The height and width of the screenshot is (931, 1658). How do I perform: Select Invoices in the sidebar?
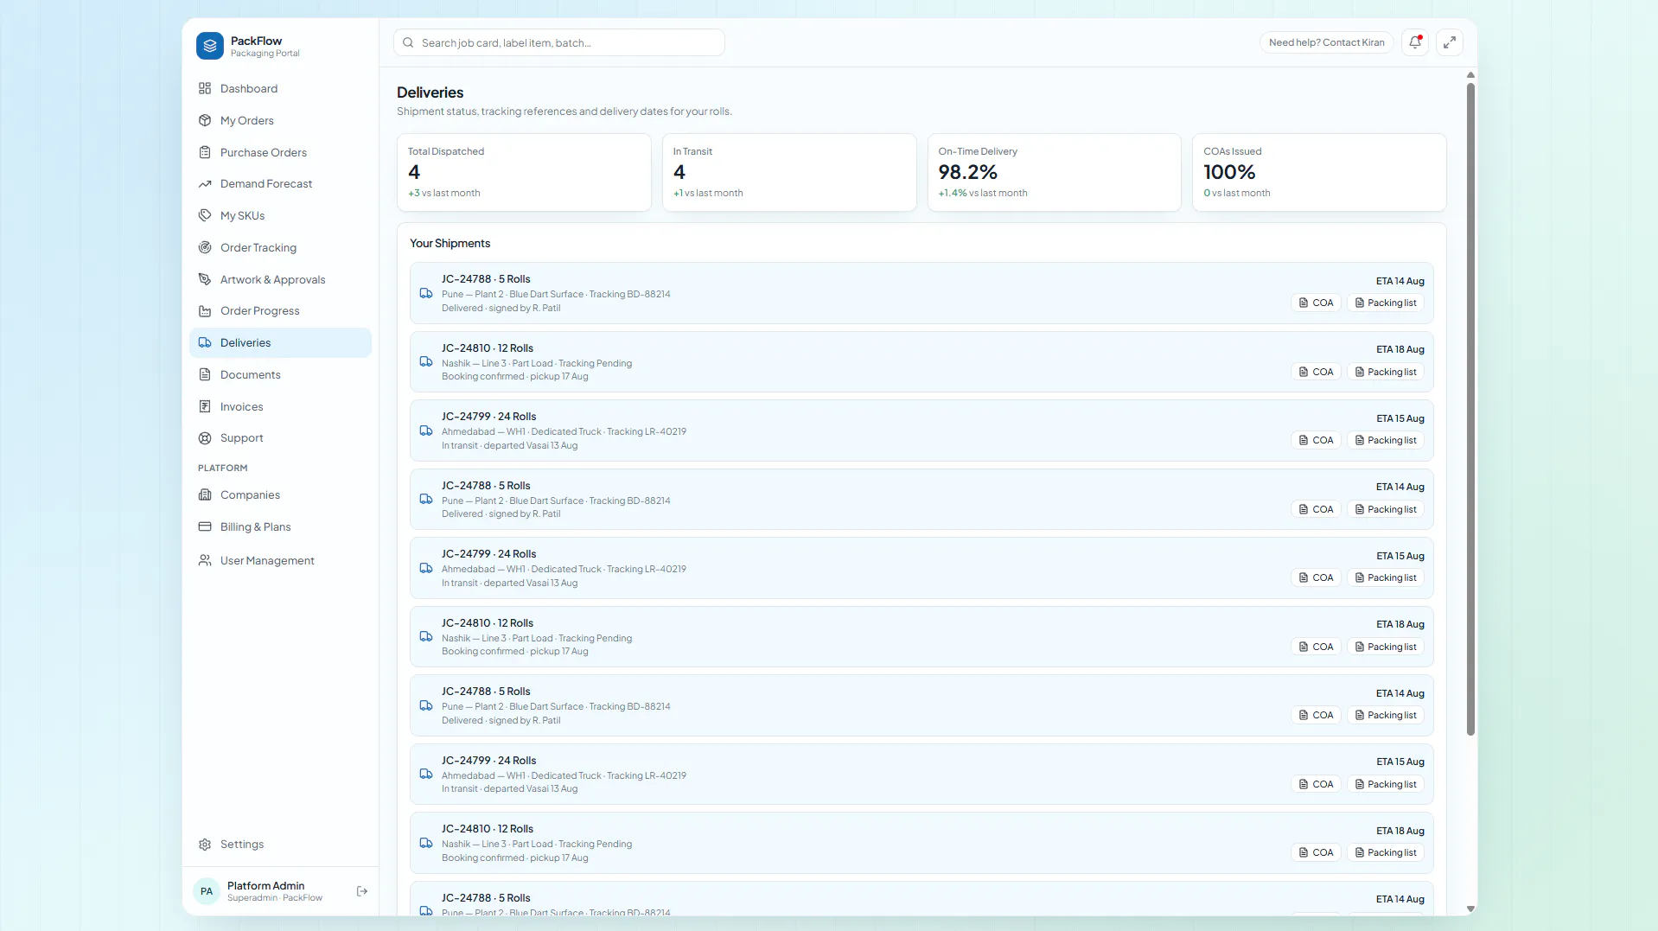[280, 406]
